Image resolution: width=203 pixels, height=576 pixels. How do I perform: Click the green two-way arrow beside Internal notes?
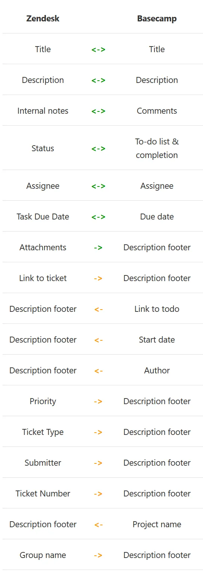click(x=98, y=111)
